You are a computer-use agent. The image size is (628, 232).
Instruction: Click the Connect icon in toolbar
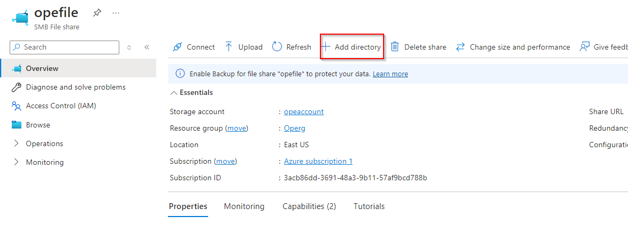click(x=178, y=47)
